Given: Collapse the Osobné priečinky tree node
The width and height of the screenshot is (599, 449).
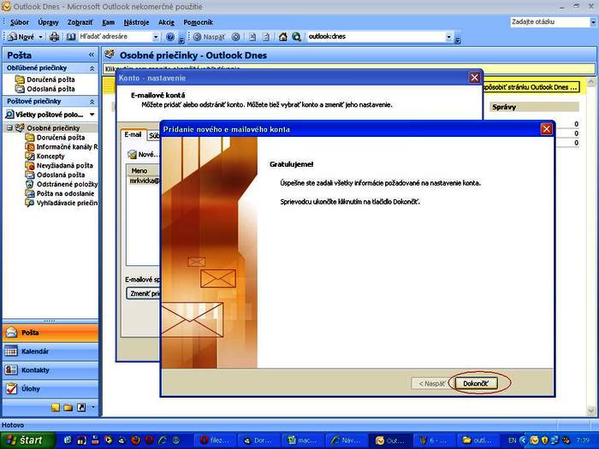Looking at the screenshot, I should (x=9, y=128).
